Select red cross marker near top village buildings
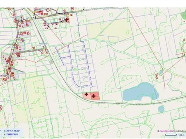 [x=67, y=20]
